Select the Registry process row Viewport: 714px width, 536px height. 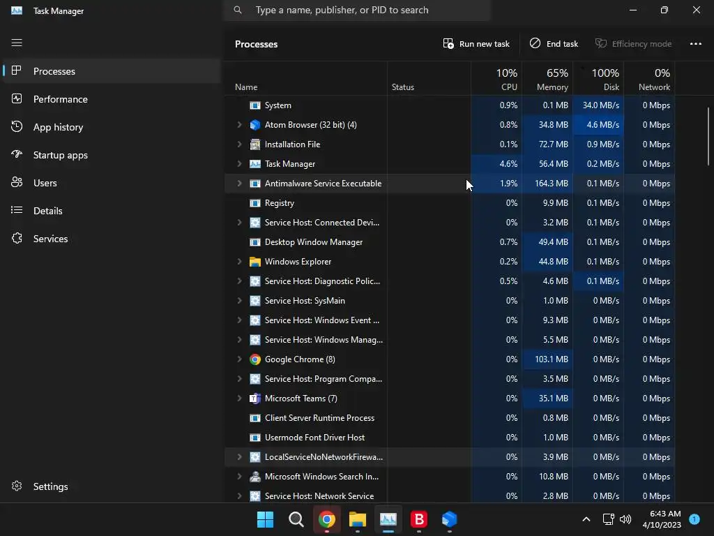(450, 203)
